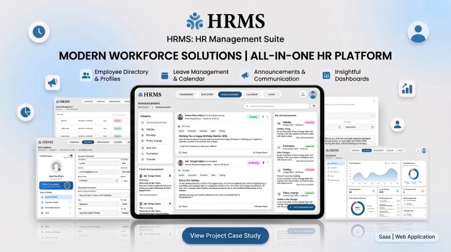The image size is (451, 252).
Task: Open the profile avatar in the tablet header
Action: [x=313, y=94]
